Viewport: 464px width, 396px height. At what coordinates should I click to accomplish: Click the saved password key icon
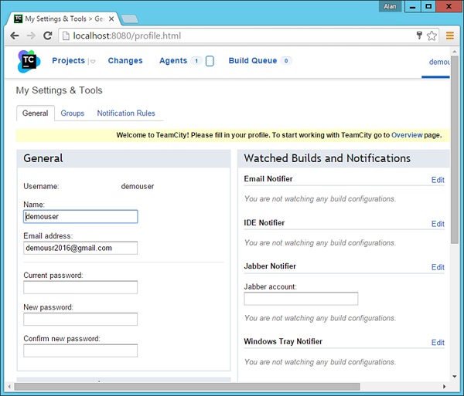point(418,36)
